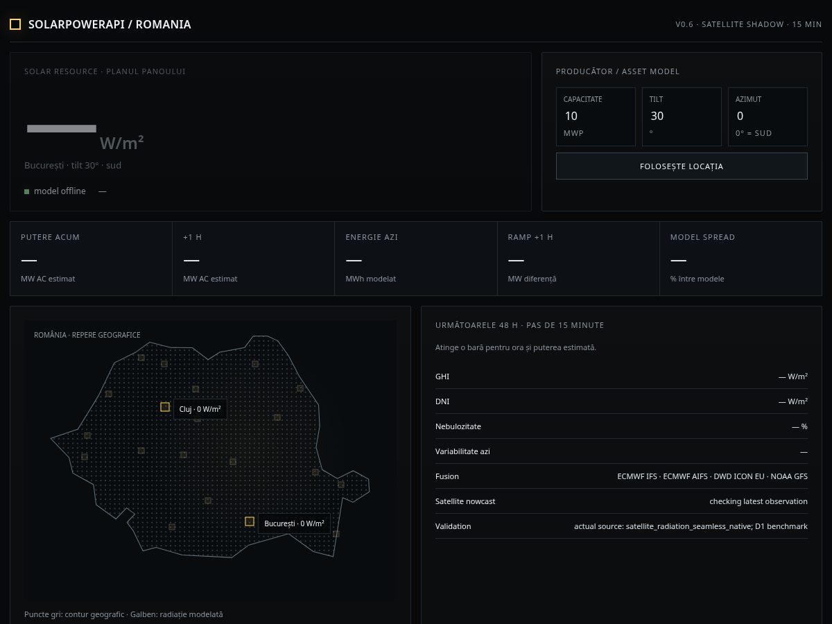Click the România · repere geografice map heading
The width and height of the screenshot is (832, 624).
point(87,335)
